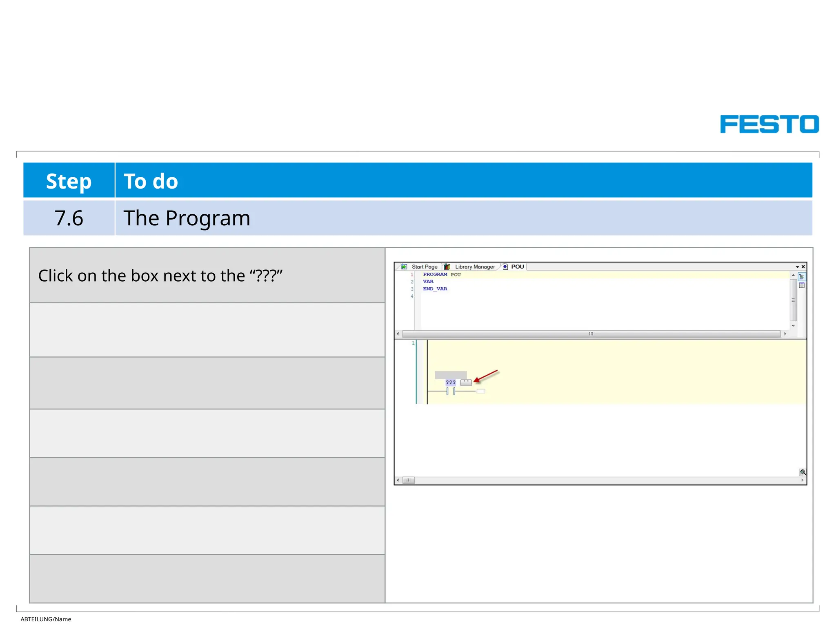
Task: Switch declaration editor to tabular view icon
Action: [x=801, y=285]
